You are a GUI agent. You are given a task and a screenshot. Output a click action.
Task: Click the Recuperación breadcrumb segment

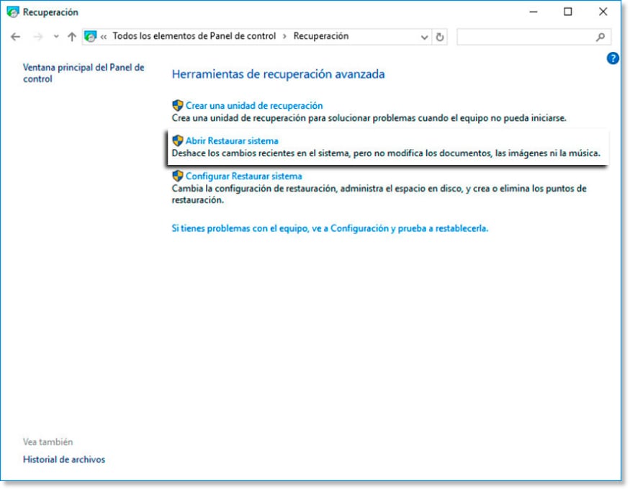point(321,36)
